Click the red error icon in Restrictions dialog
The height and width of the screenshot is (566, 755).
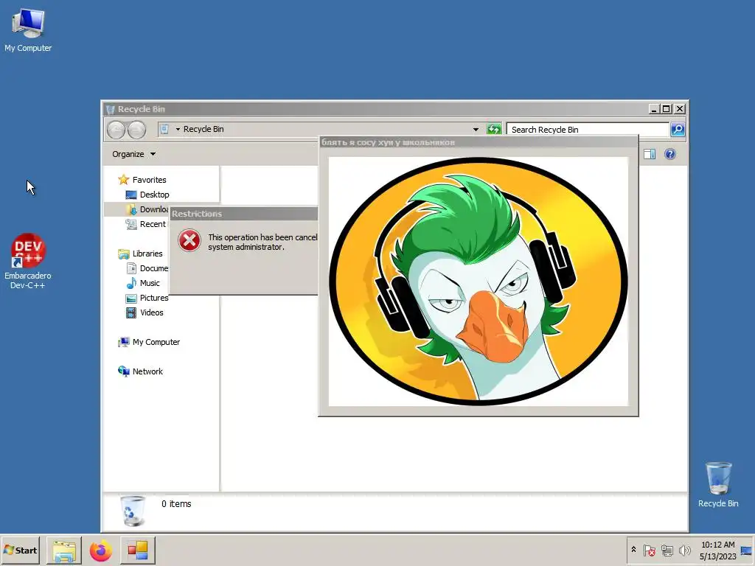click(189, 240)
